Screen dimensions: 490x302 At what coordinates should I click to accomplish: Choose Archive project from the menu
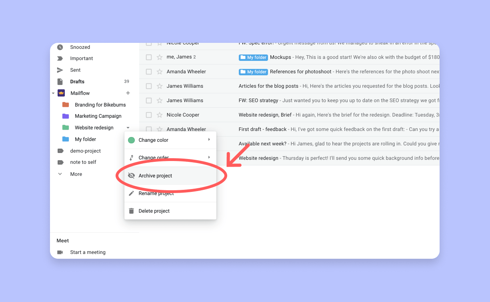pyautogui.click(x=155, y=175)
